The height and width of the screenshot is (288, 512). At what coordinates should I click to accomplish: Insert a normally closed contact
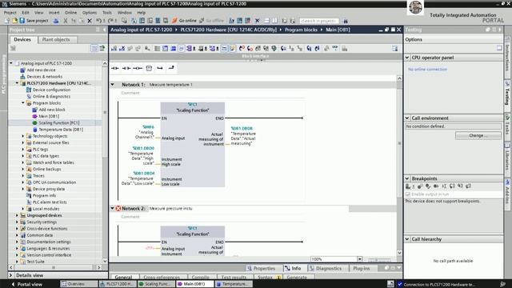click(x=126, y=68)
